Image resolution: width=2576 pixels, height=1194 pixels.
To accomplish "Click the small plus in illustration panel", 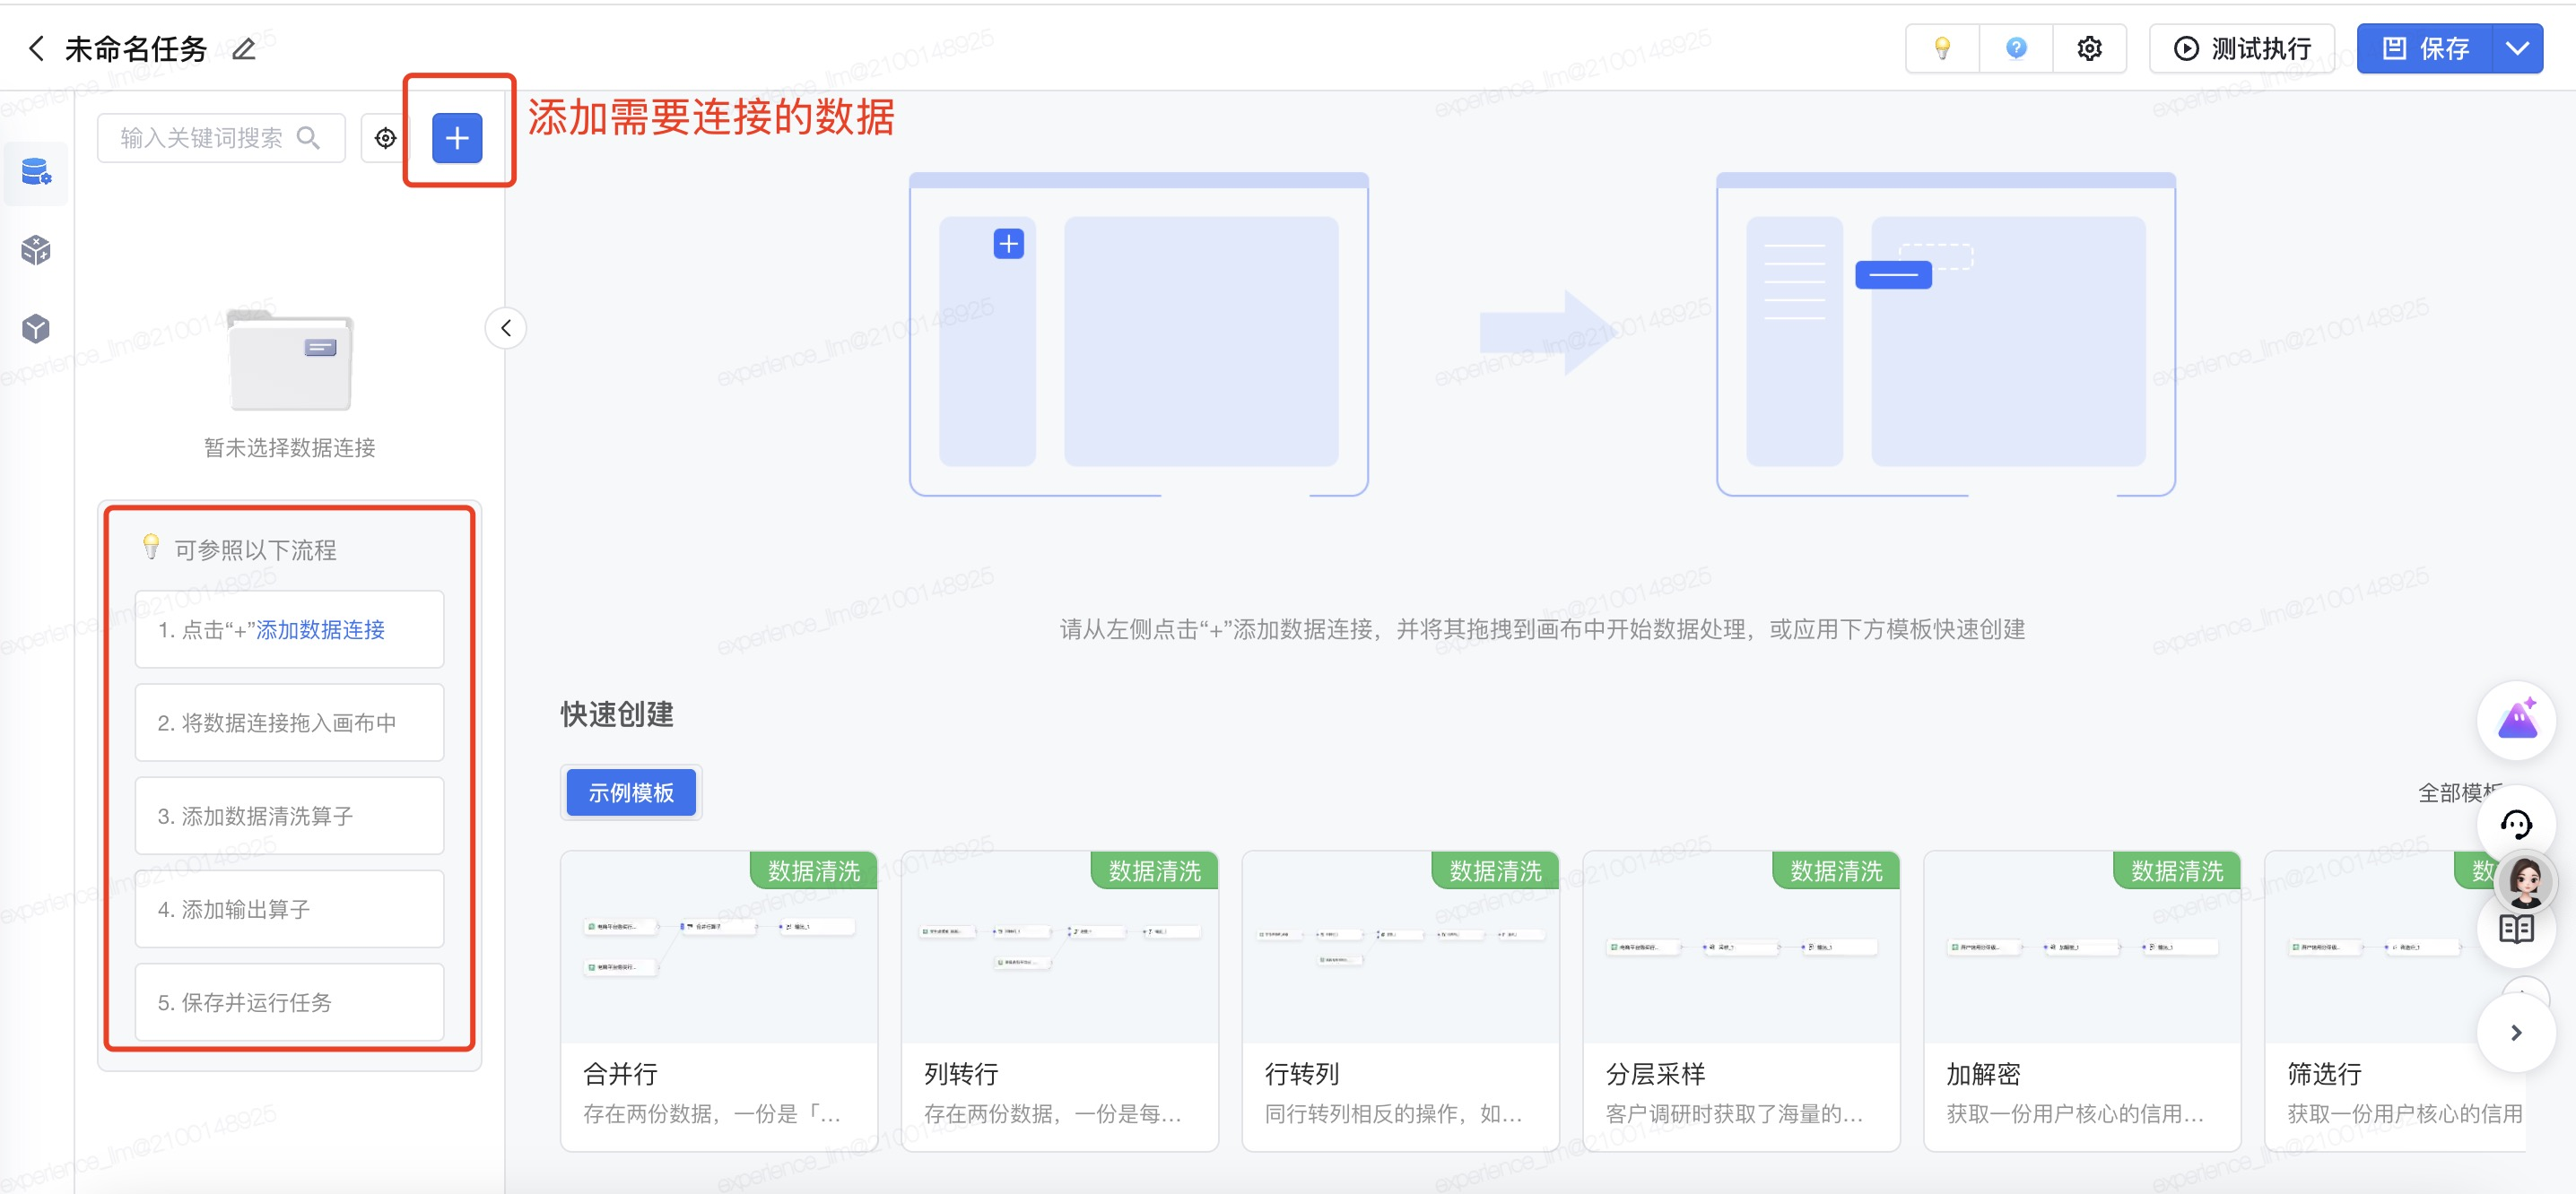I will 1008,244.
